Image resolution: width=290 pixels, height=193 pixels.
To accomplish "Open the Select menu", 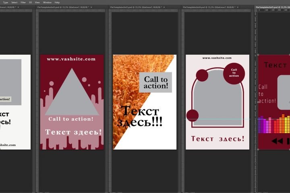I will click(x=14, y=2).
